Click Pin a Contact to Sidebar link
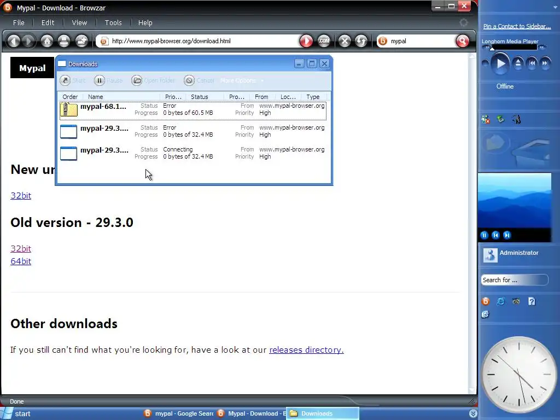The width and height of the screenshot is (560, 420). (x=517, y=26)
